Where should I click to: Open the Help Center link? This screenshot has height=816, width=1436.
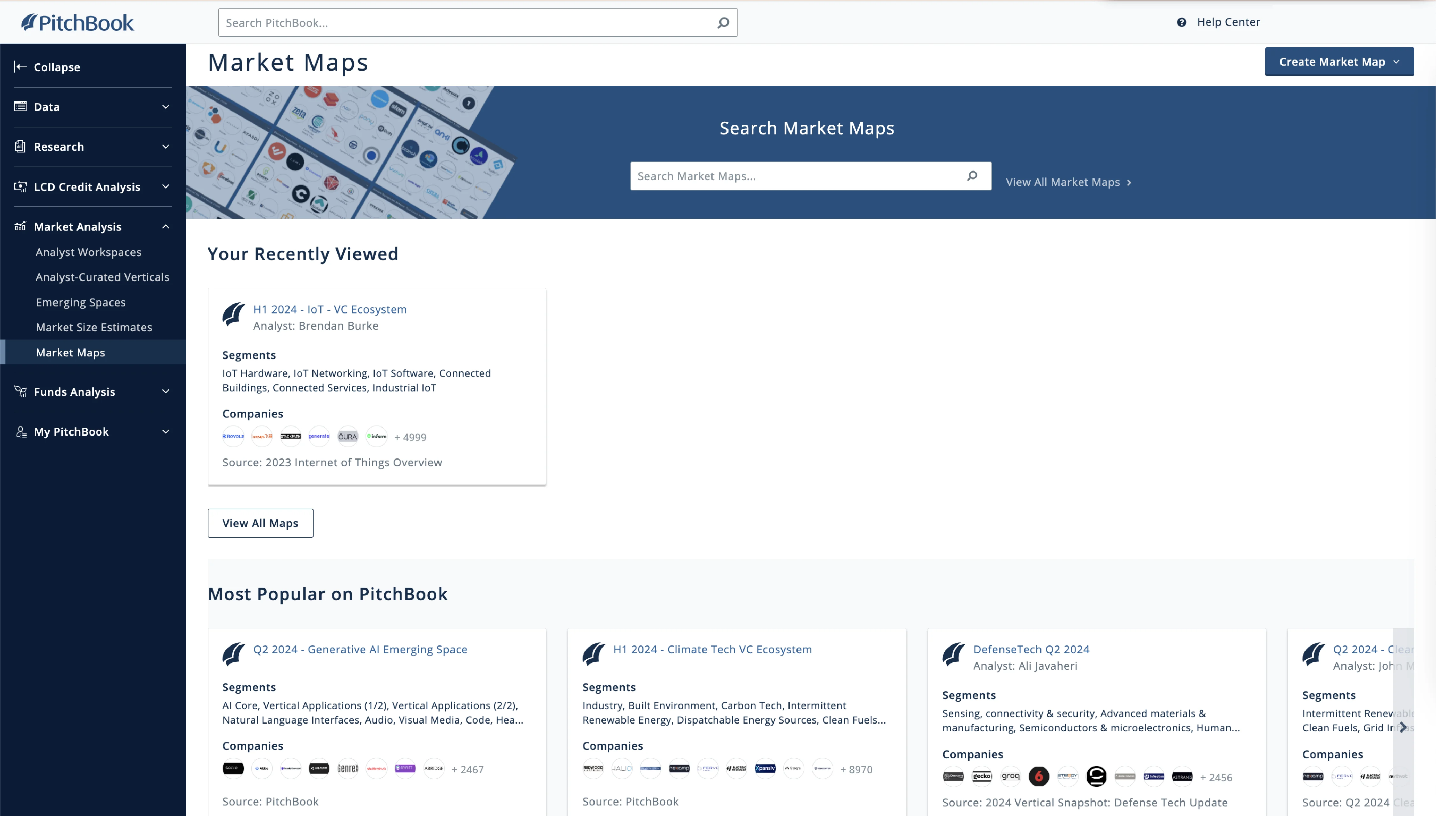point(1228,22)
